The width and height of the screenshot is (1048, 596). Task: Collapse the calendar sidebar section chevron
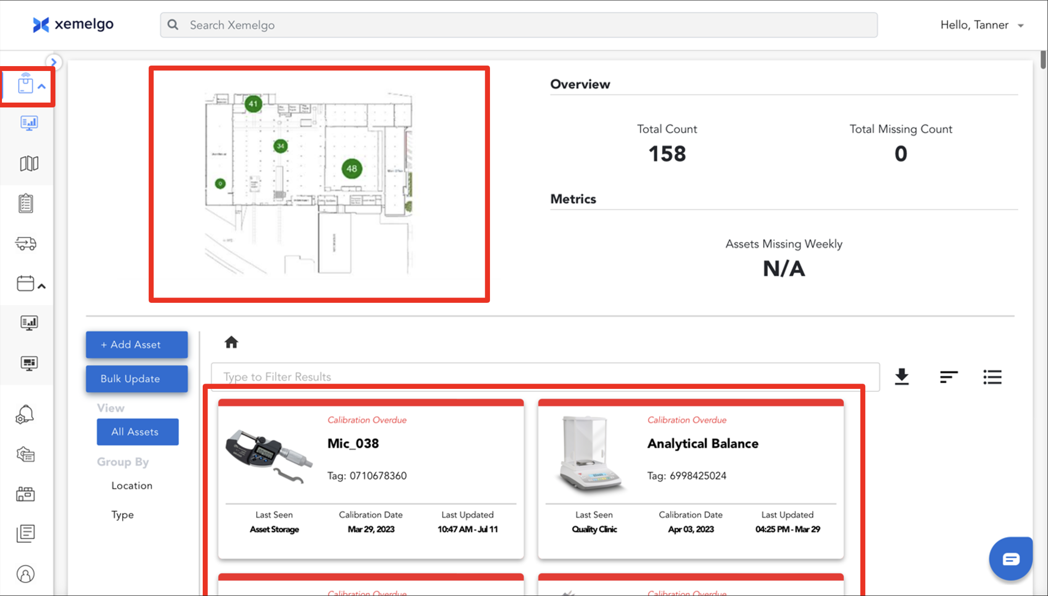42,286
